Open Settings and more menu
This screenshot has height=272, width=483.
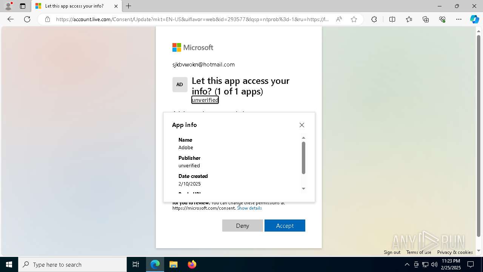click(459, 19)
